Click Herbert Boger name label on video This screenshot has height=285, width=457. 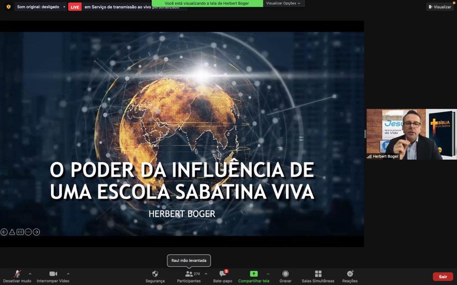[385, 156]
